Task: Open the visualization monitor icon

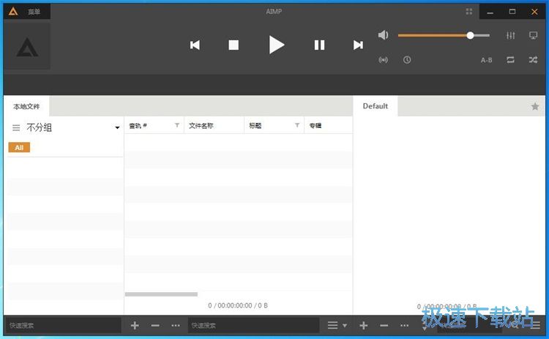Action: (x=533, y=35)
